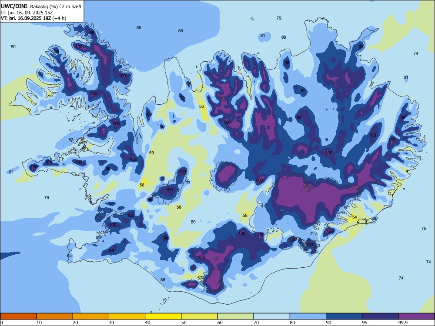Click the '76' humidity value over the sea
Image resolution: width=435 pixels, height=326 pixels.
tap(47, 198)
